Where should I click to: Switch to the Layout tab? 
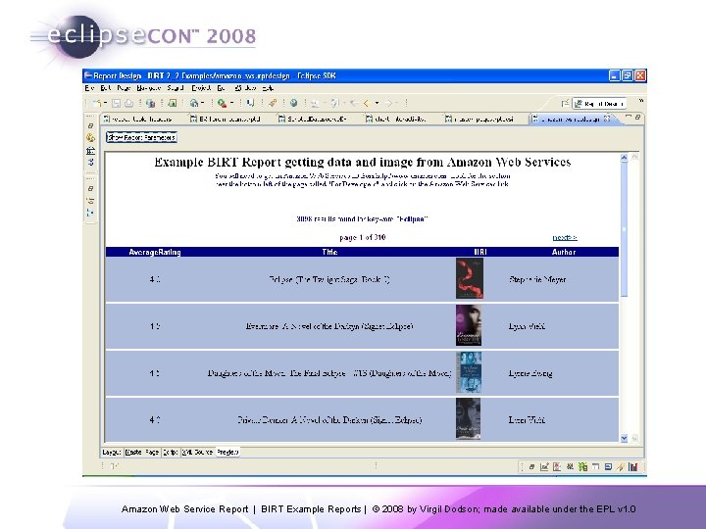(x=111, y=452)
